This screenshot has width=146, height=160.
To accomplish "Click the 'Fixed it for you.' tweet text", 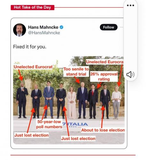I will click(x=30, y=47).
